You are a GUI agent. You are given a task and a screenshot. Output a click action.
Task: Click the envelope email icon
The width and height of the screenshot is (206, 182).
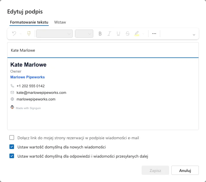click(12, 92)
